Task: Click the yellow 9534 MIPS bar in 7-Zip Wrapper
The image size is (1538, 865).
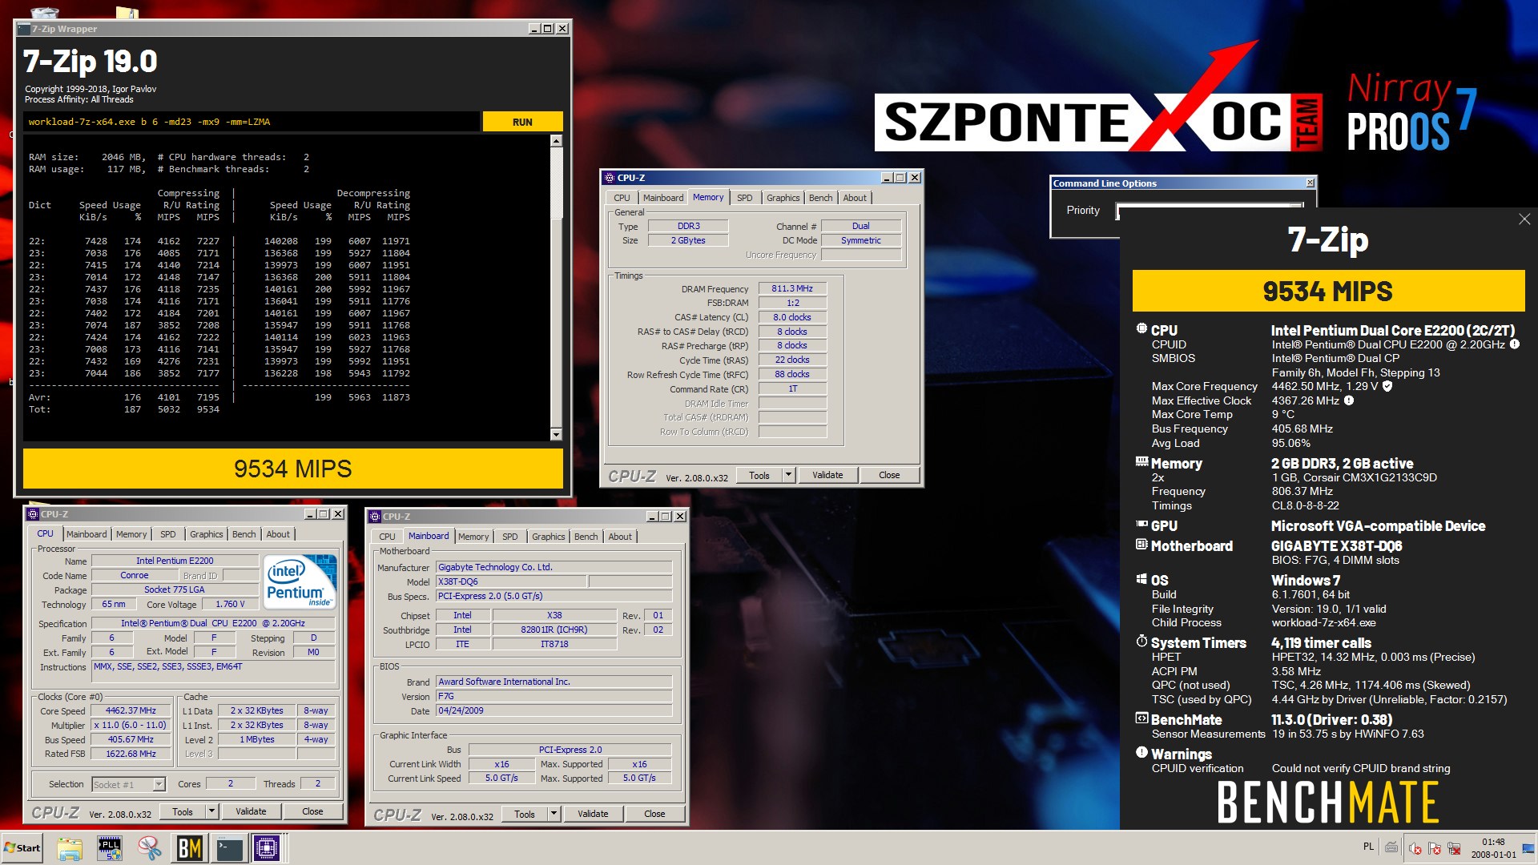Action: tap(293, 469)
